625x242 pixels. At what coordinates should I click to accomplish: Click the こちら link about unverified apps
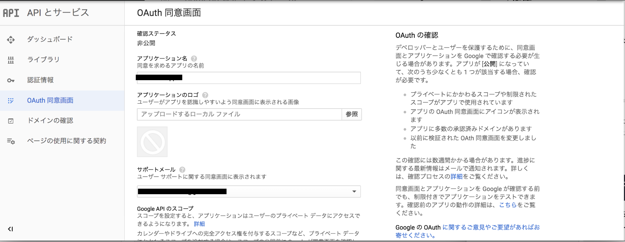tap(508, 205)
